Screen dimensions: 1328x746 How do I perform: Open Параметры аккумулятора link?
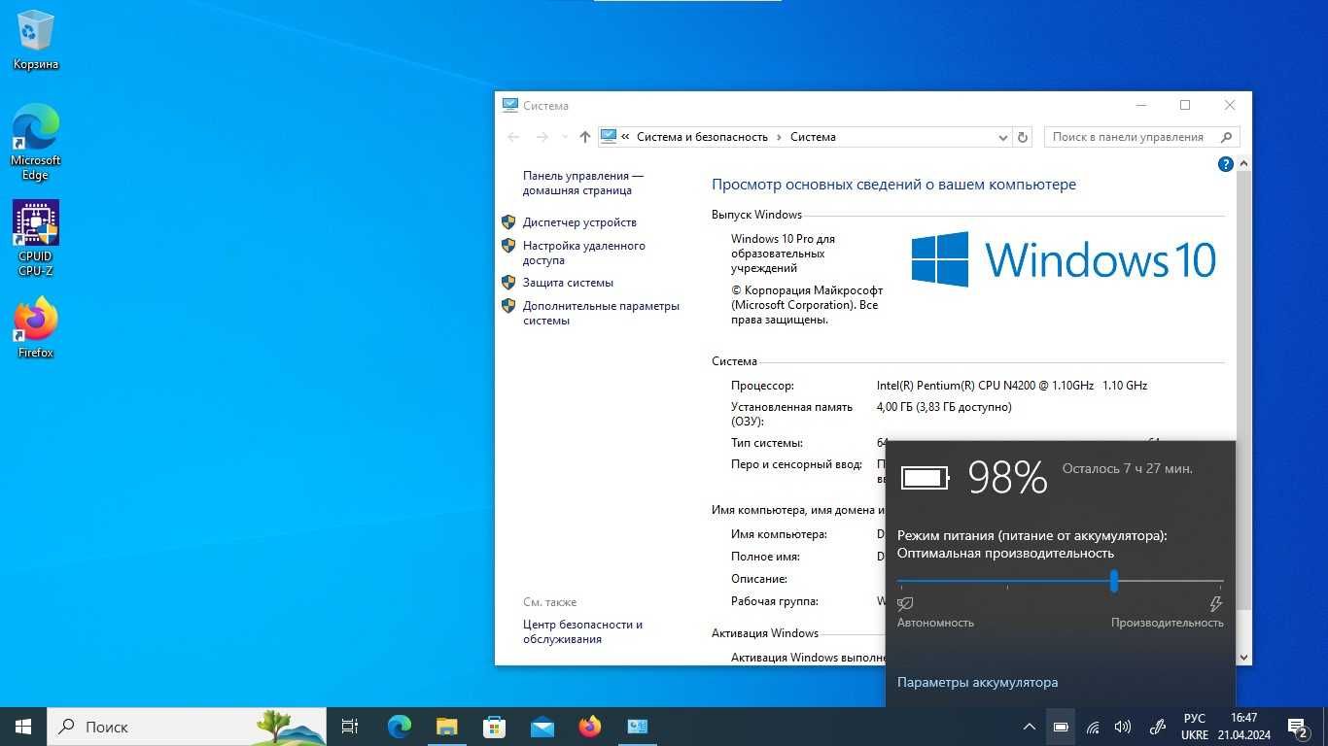tap(977, 683)
